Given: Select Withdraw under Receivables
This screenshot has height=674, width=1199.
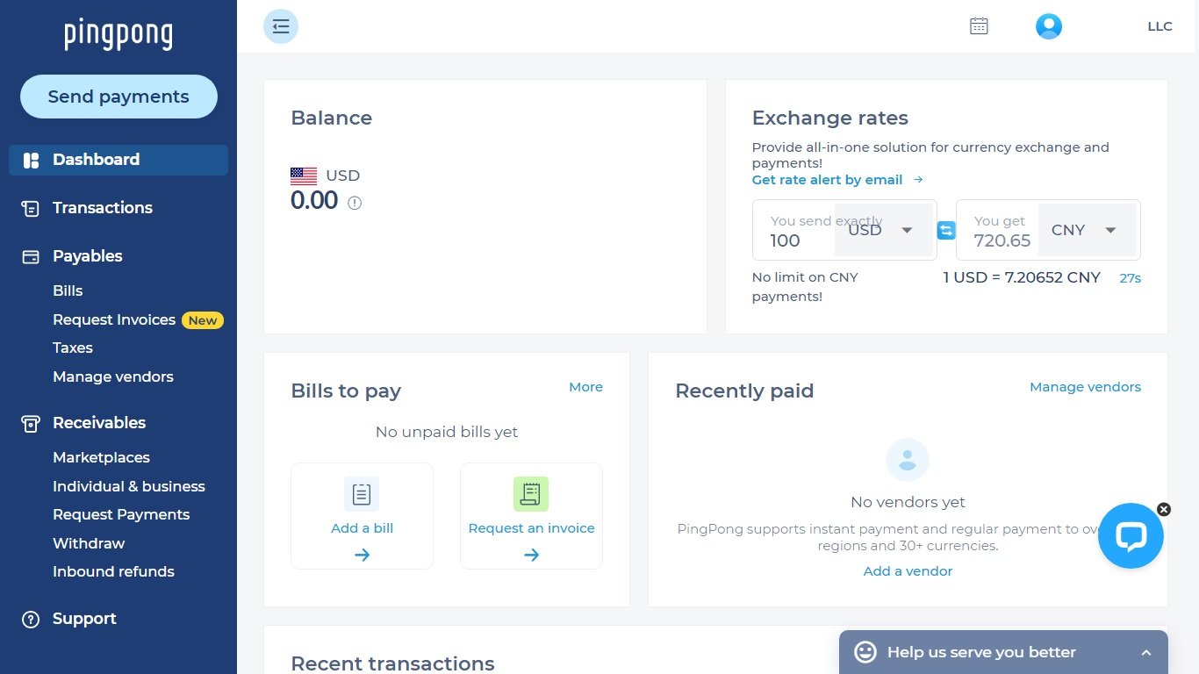Looking at the screenshot, I should pyautogui.click(x=89, y=543).
